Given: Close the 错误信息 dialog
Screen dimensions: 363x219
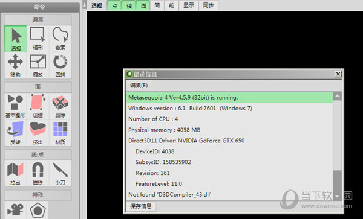Looking at the screenshot, I should 338,74.
